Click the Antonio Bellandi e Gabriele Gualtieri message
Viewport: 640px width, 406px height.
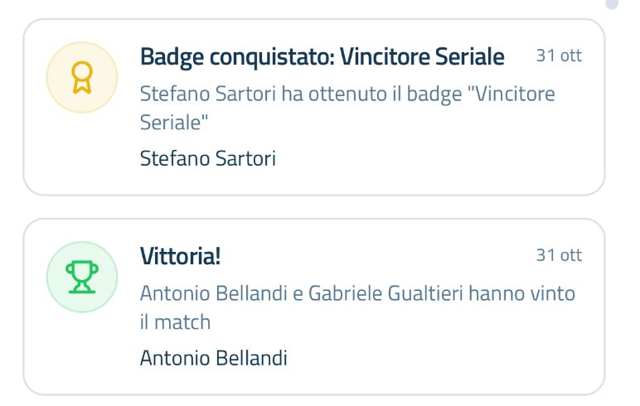click(x=356, y=293)
